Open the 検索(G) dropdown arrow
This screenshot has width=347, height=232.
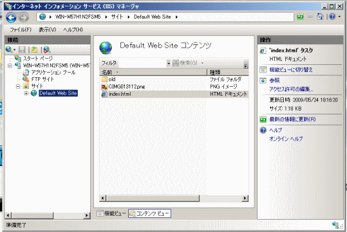[202, 63]
